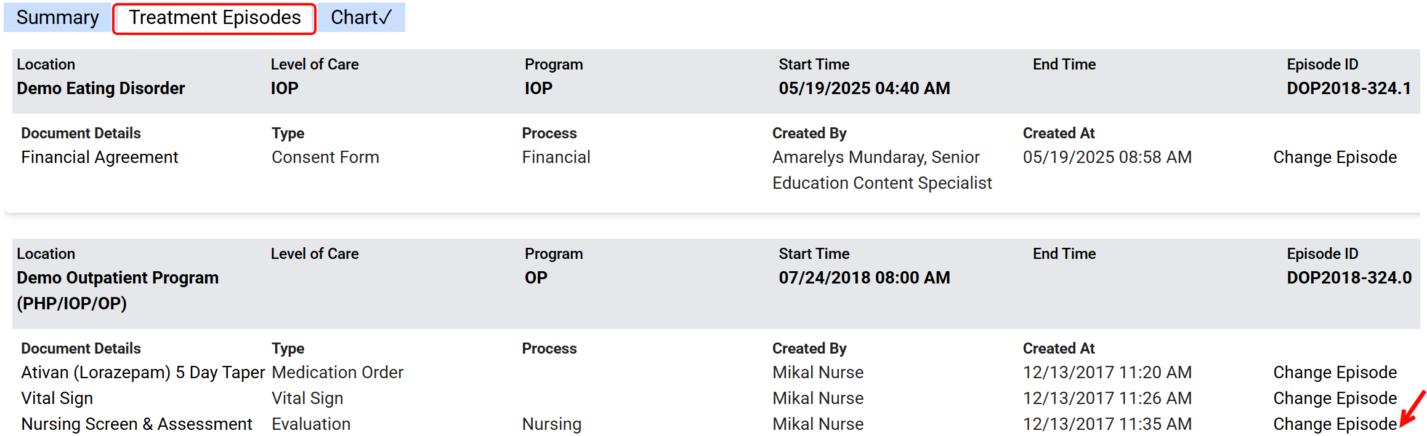Switch to the Chart tab
1427x436 pixels.
[361, 18]
